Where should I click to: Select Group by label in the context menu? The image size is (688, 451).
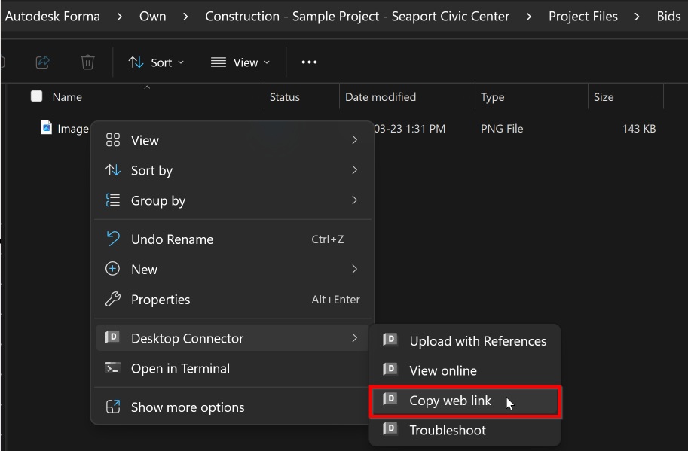coord(158,201)
